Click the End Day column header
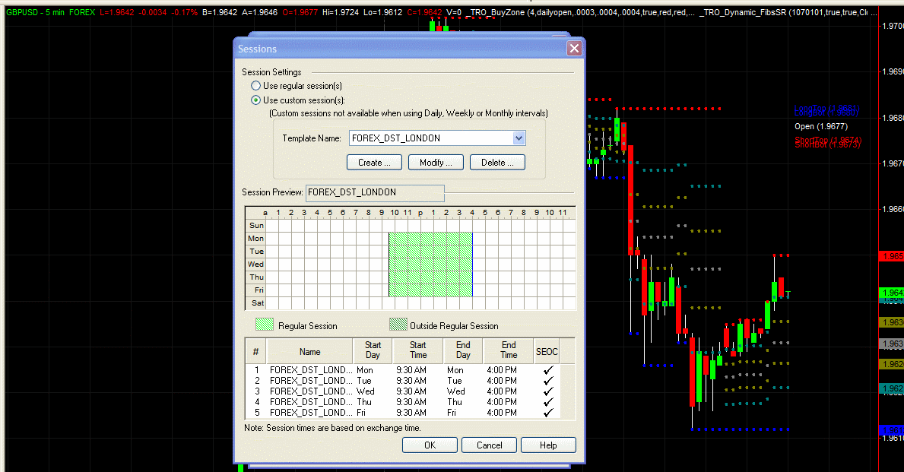 click(x=463, y=352)
